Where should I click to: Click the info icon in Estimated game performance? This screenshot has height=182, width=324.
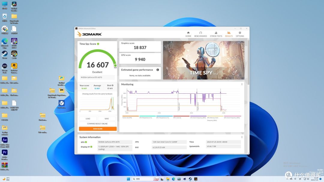(x=158, y=70)
